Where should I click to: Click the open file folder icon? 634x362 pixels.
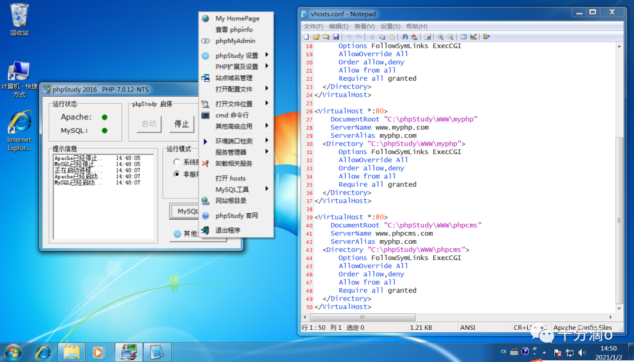[316, 37]
